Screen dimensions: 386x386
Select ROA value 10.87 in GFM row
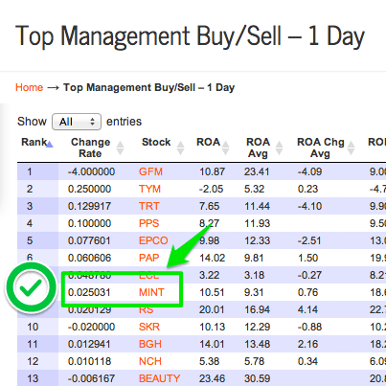212,171
